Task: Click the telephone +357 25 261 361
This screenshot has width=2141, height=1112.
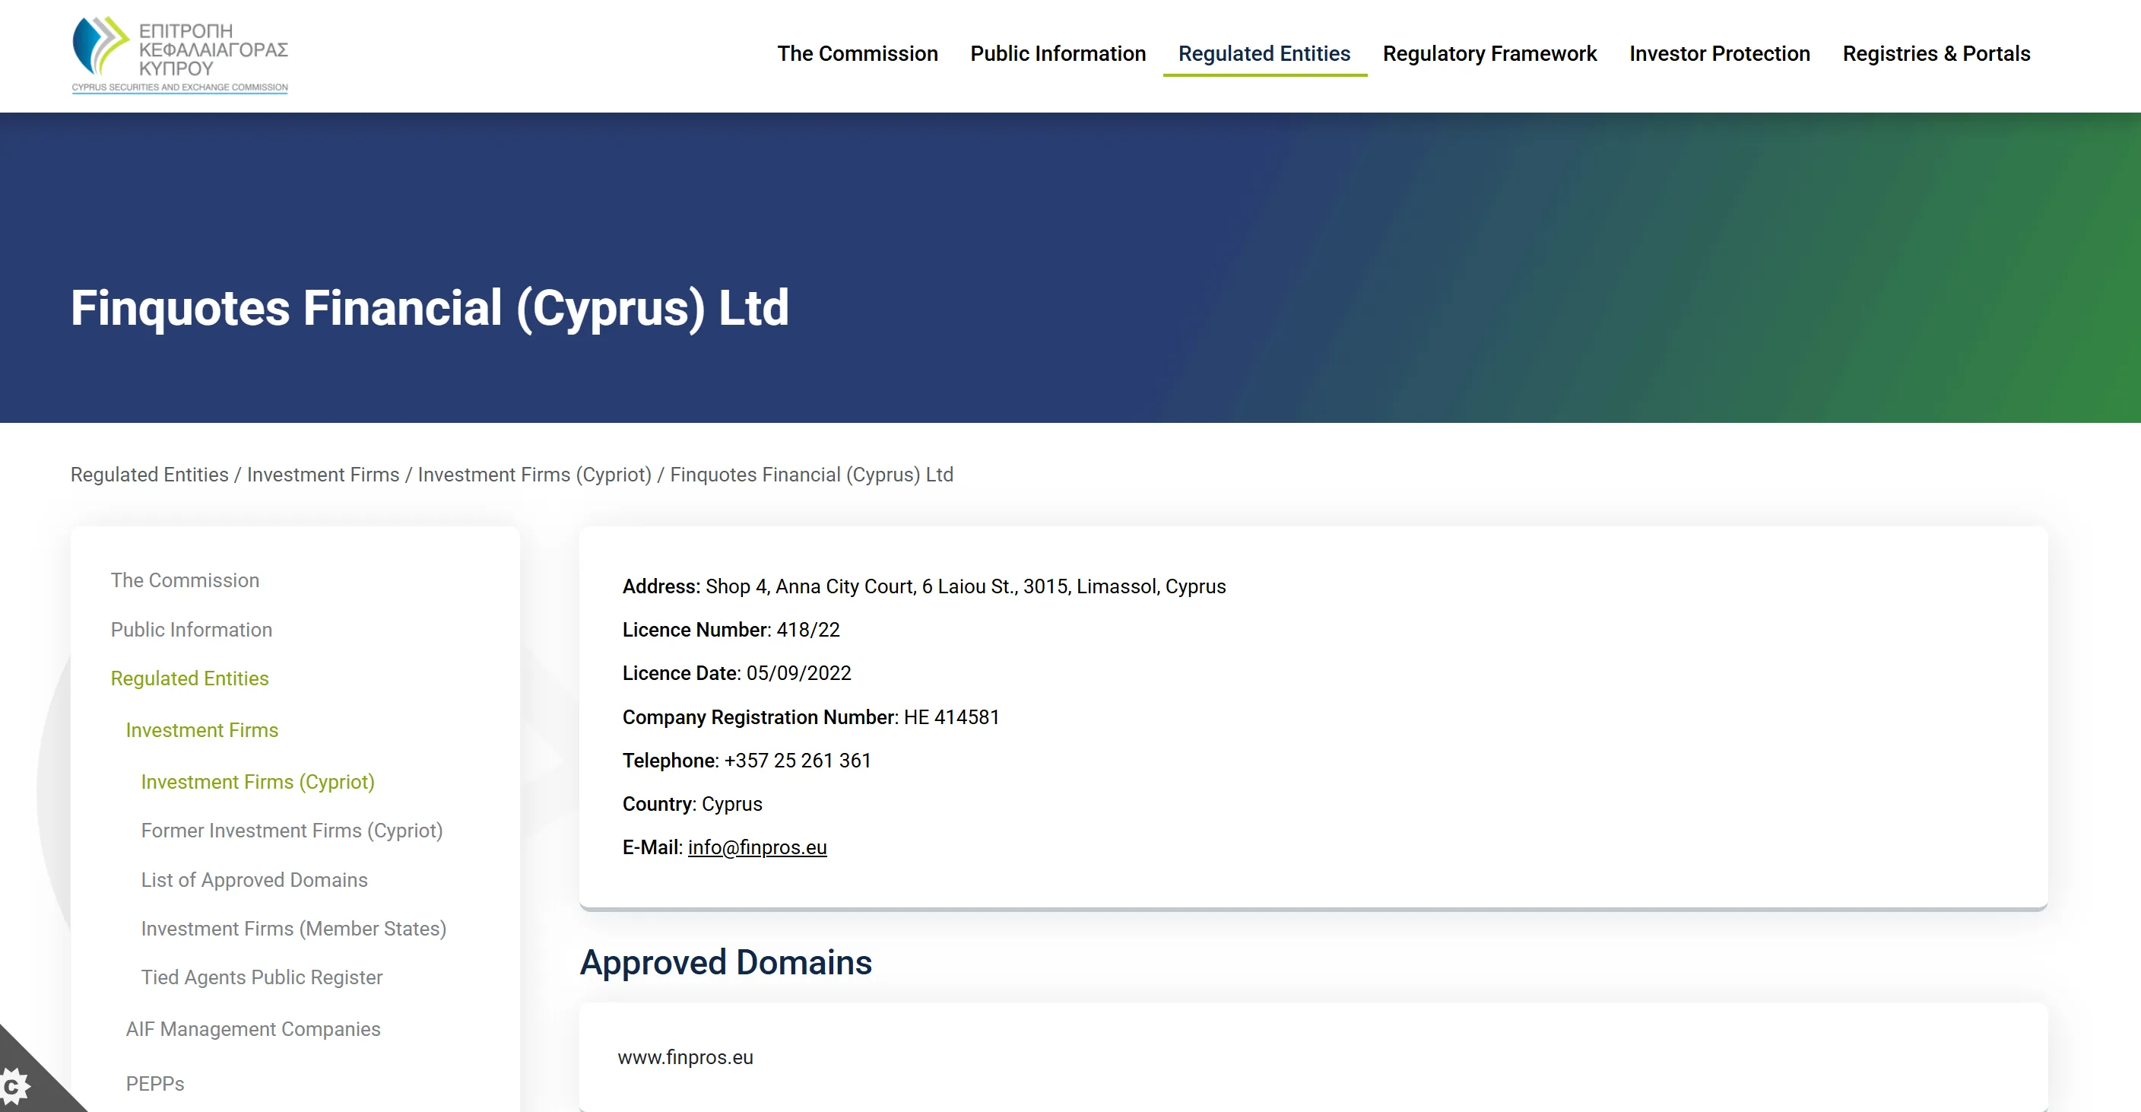Action: click(x=747, y=761)
